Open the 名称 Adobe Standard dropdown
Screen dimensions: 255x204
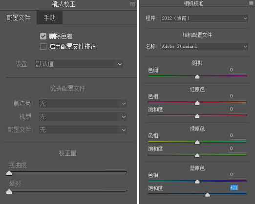tap(204, 47)
